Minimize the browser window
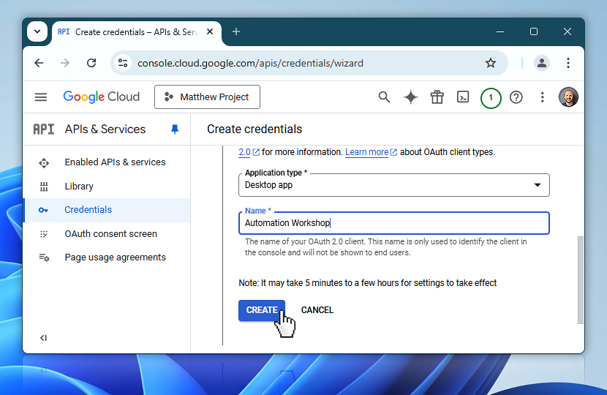 point(500,31)
